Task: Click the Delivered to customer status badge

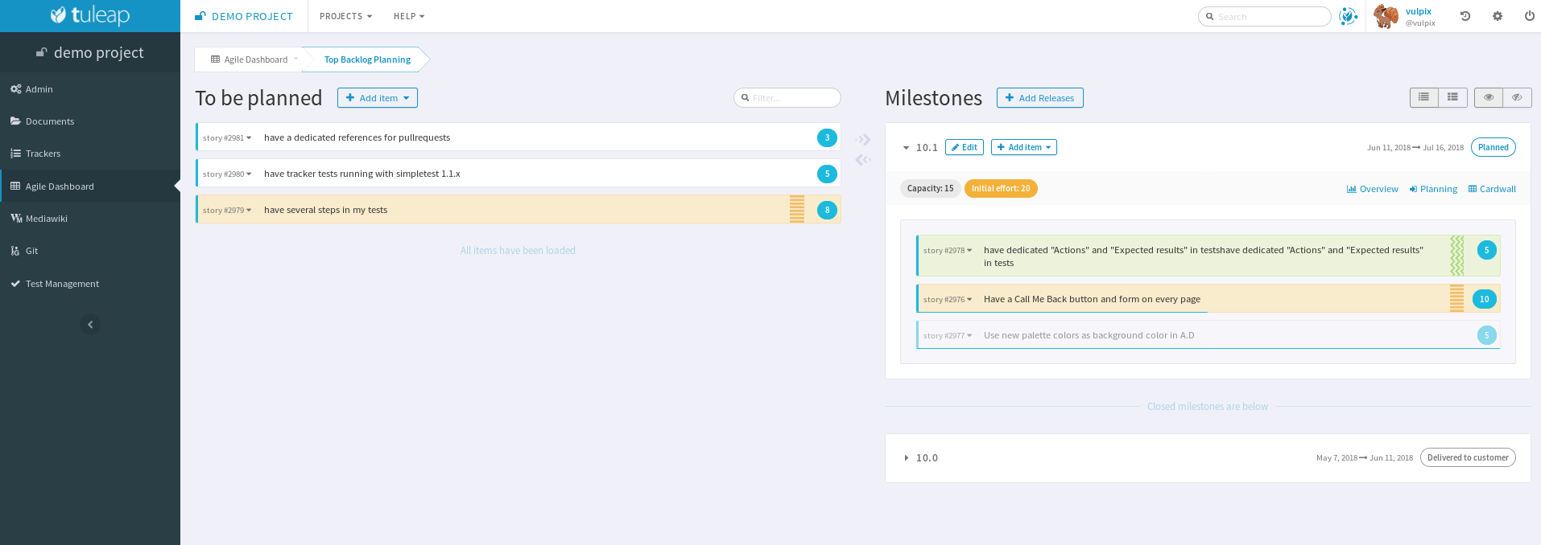Action: pos(1468,457)
